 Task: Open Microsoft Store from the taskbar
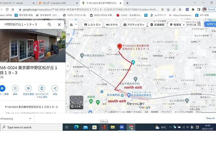94,127
